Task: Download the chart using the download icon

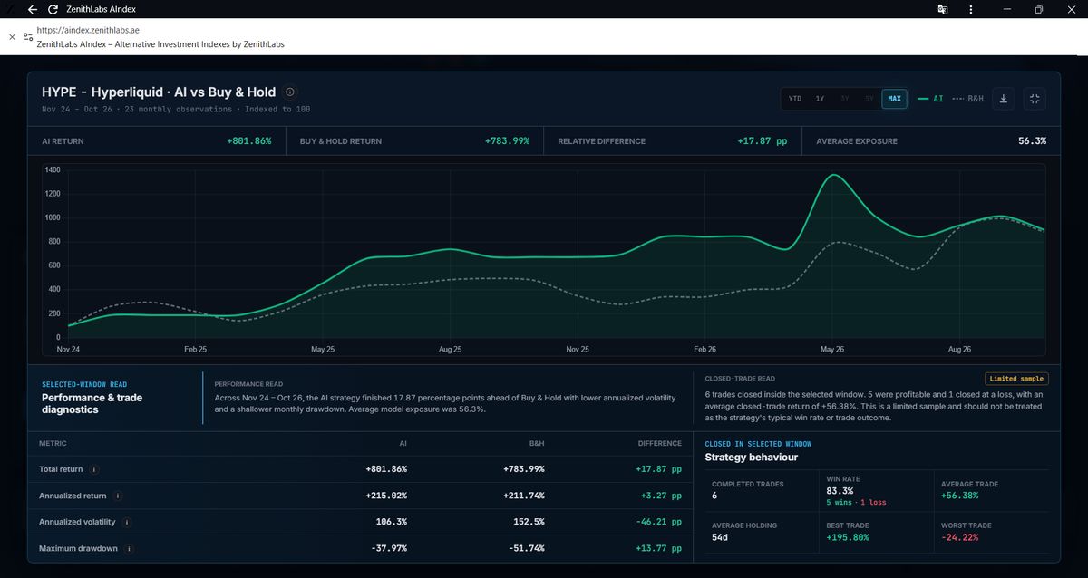Action: click(1004, 99)
